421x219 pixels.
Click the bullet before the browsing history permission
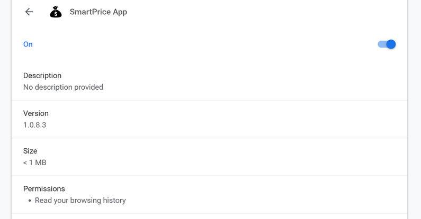coord(30,201)
